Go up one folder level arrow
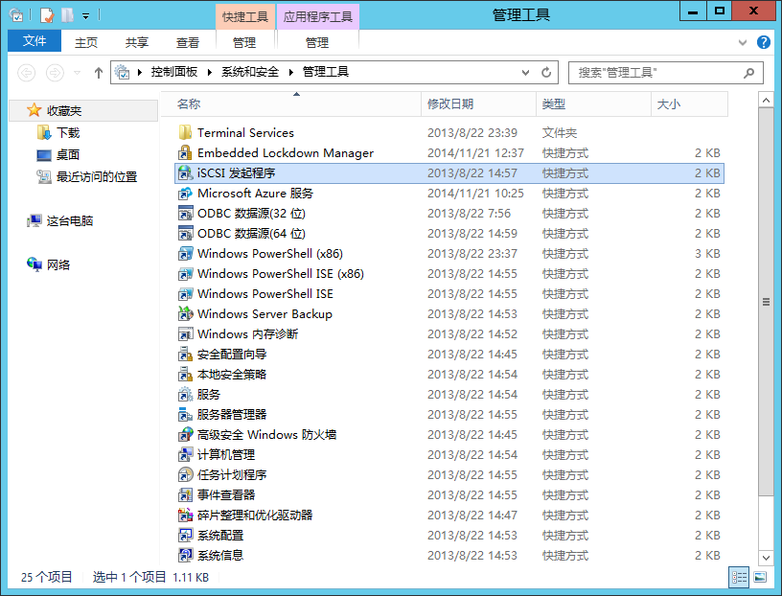 (x=99, y=73)
